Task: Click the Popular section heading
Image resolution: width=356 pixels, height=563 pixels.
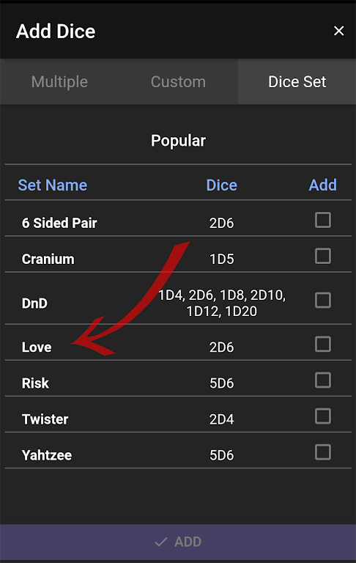Action: 178,141
